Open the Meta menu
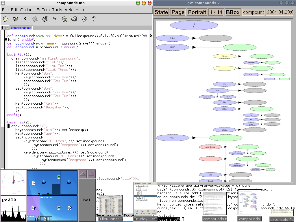The image size is (296, 222). 69,10
